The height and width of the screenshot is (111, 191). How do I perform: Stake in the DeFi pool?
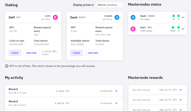15,53
